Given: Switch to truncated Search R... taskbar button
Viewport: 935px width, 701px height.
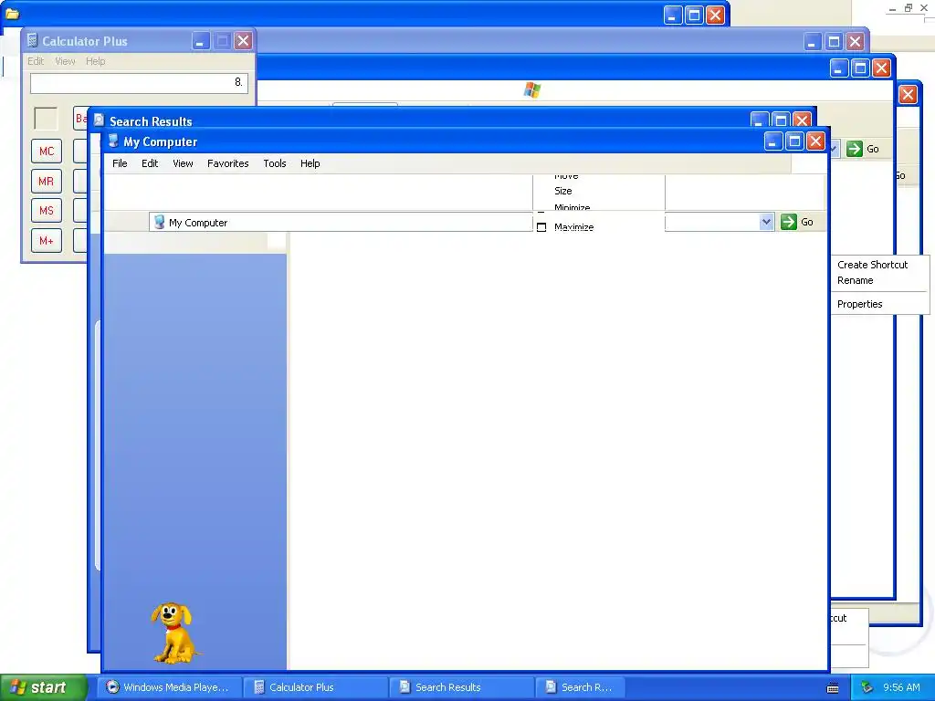Looking at the screenshot, I should point(580,687).
